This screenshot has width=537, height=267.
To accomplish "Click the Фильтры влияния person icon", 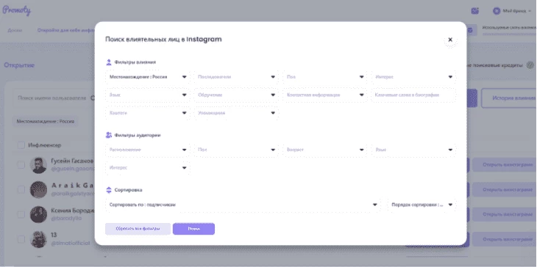I will [109, 62].
